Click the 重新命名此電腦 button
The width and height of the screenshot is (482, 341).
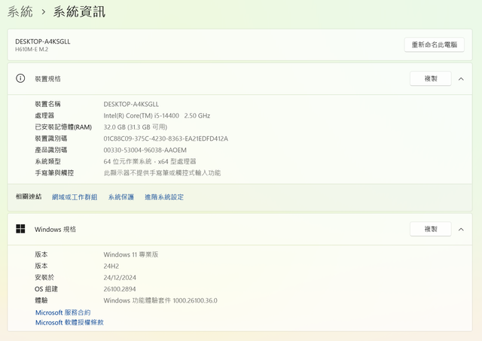tap(434, 45)
